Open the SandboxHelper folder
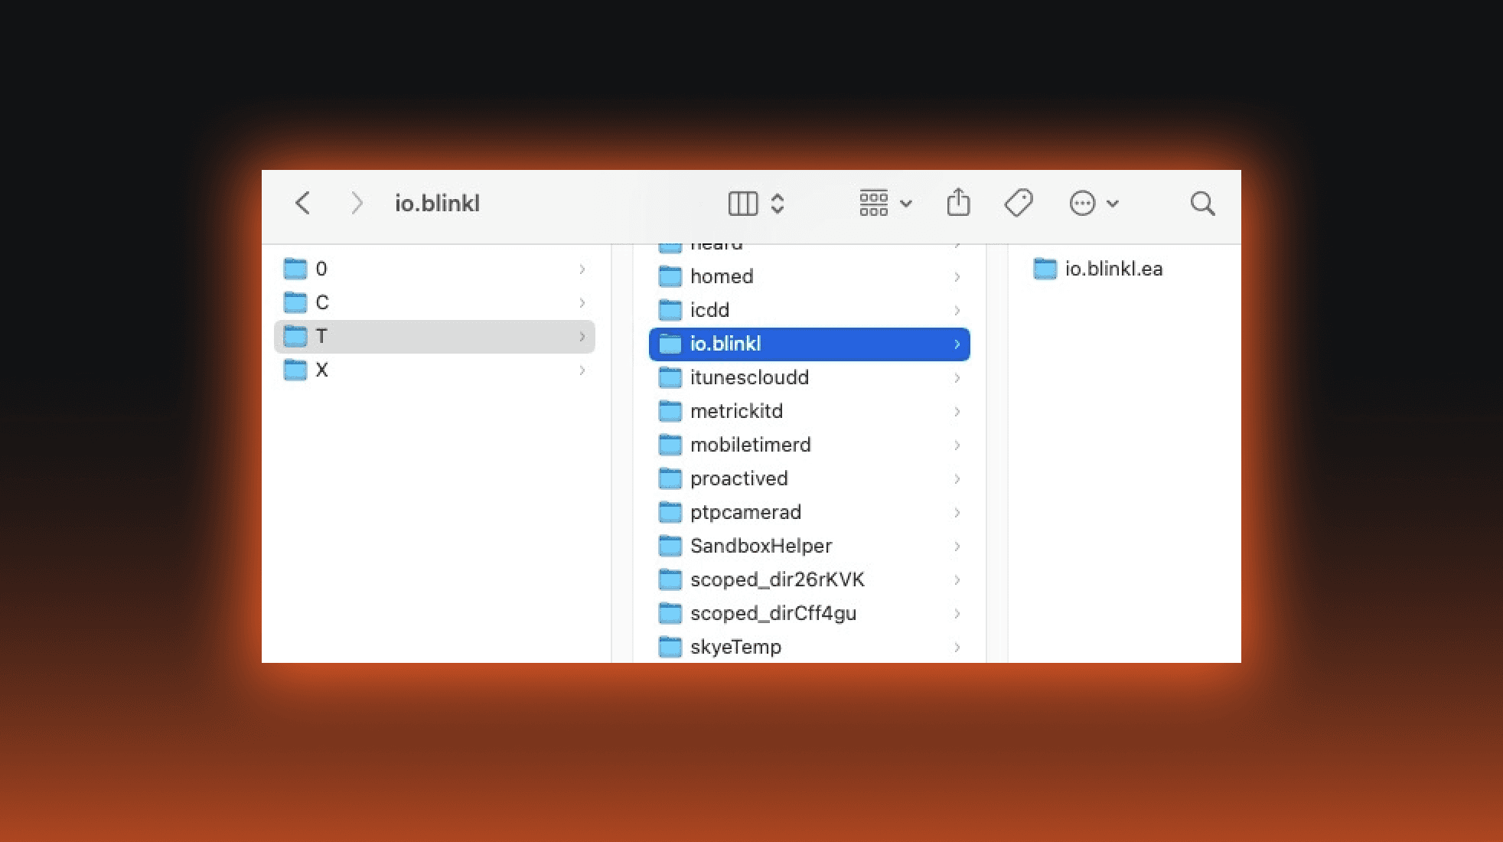1503x842 pixels. (761, 546)
